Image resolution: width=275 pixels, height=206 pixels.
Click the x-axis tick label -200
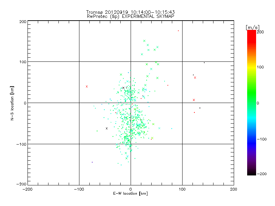point(27,189)
